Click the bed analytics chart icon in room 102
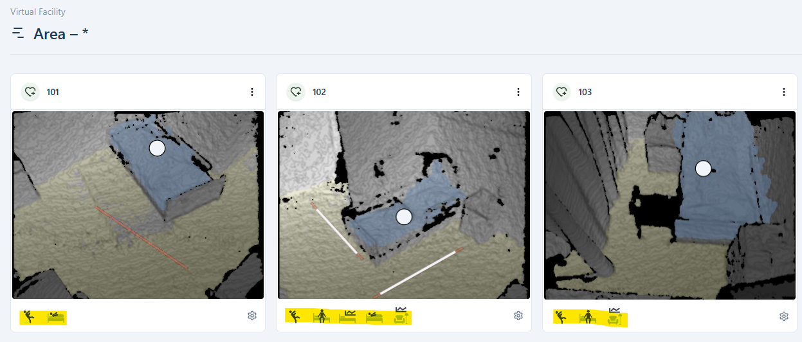This screenshot has height=342, width=802. [x=347, y=316]
